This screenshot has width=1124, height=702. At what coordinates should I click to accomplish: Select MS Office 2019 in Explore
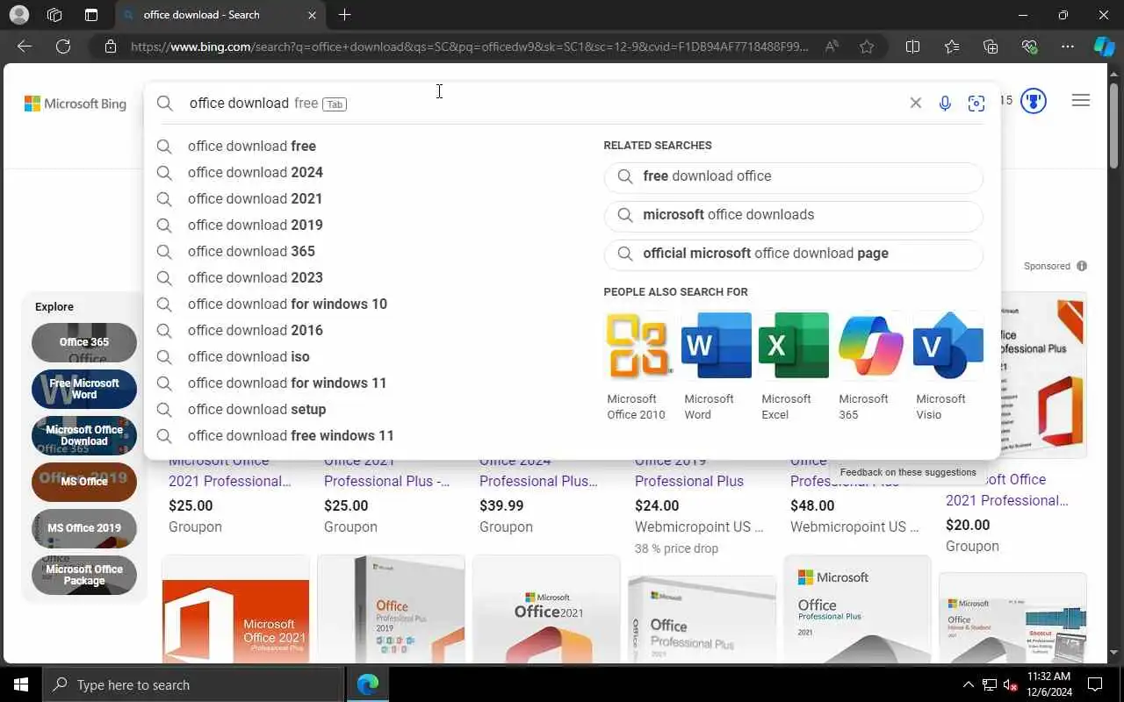tap(84, 528)
